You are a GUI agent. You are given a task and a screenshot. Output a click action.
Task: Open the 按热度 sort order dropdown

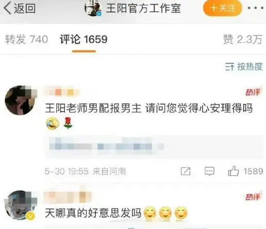244,66
